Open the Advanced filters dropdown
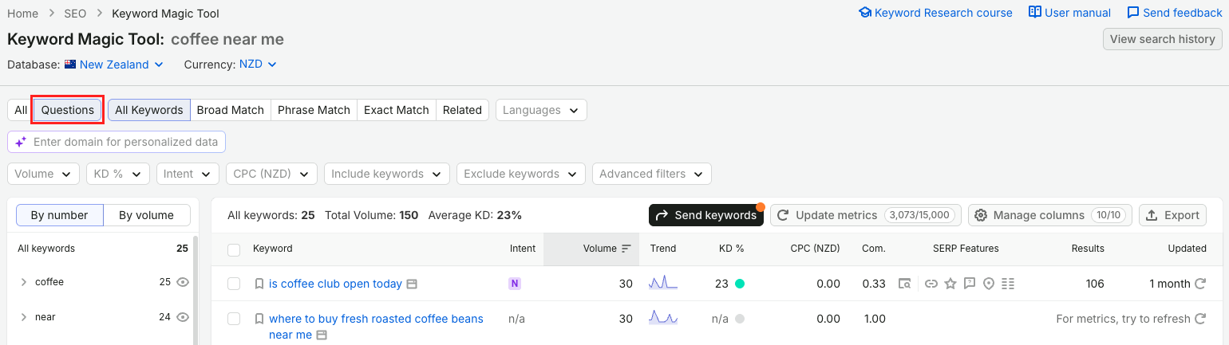The width and height of the screenshot is (1229, 345). [652, 174]
